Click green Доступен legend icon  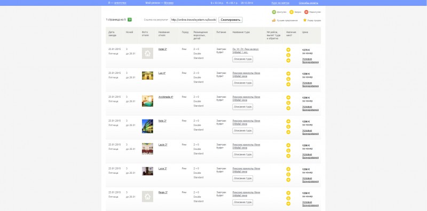coord(274,12)
